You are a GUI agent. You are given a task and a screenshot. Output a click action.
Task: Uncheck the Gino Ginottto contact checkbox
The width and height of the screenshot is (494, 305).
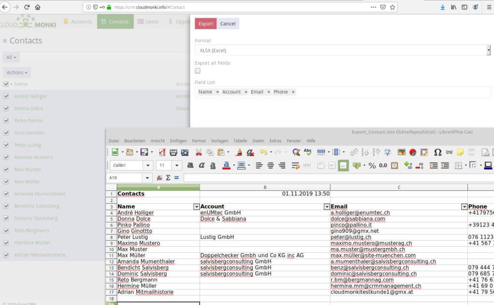coord(6,133)
